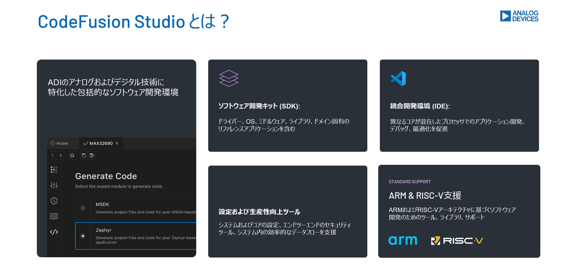Close the MAX32690 tab
Image resolution: width=575 pixels, height=269 pixels.
pyautogui.click(x=117, y=143)
